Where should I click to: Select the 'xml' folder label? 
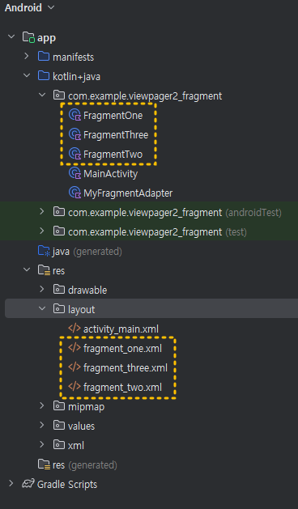pos(76,445)
